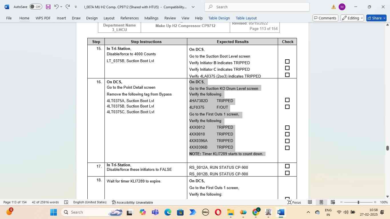
Task: Open volume control in system tray
Action: point(346,212)
